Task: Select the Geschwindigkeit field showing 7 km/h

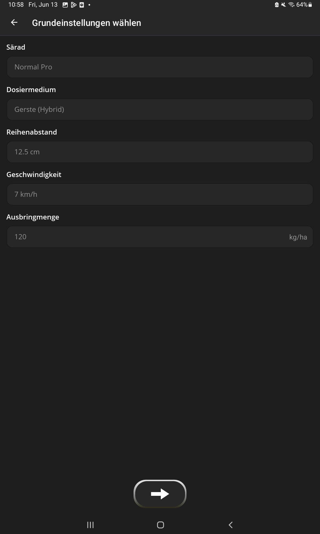Action: pyautogui.click(x=160, y=194)
